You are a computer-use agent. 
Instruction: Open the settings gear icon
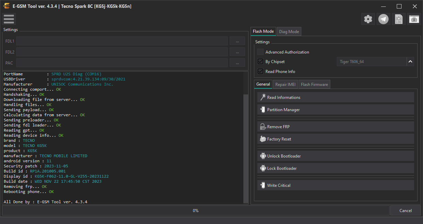[368, 19]
